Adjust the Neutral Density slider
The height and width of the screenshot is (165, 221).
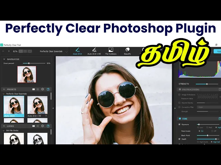(x=208, y=103)
